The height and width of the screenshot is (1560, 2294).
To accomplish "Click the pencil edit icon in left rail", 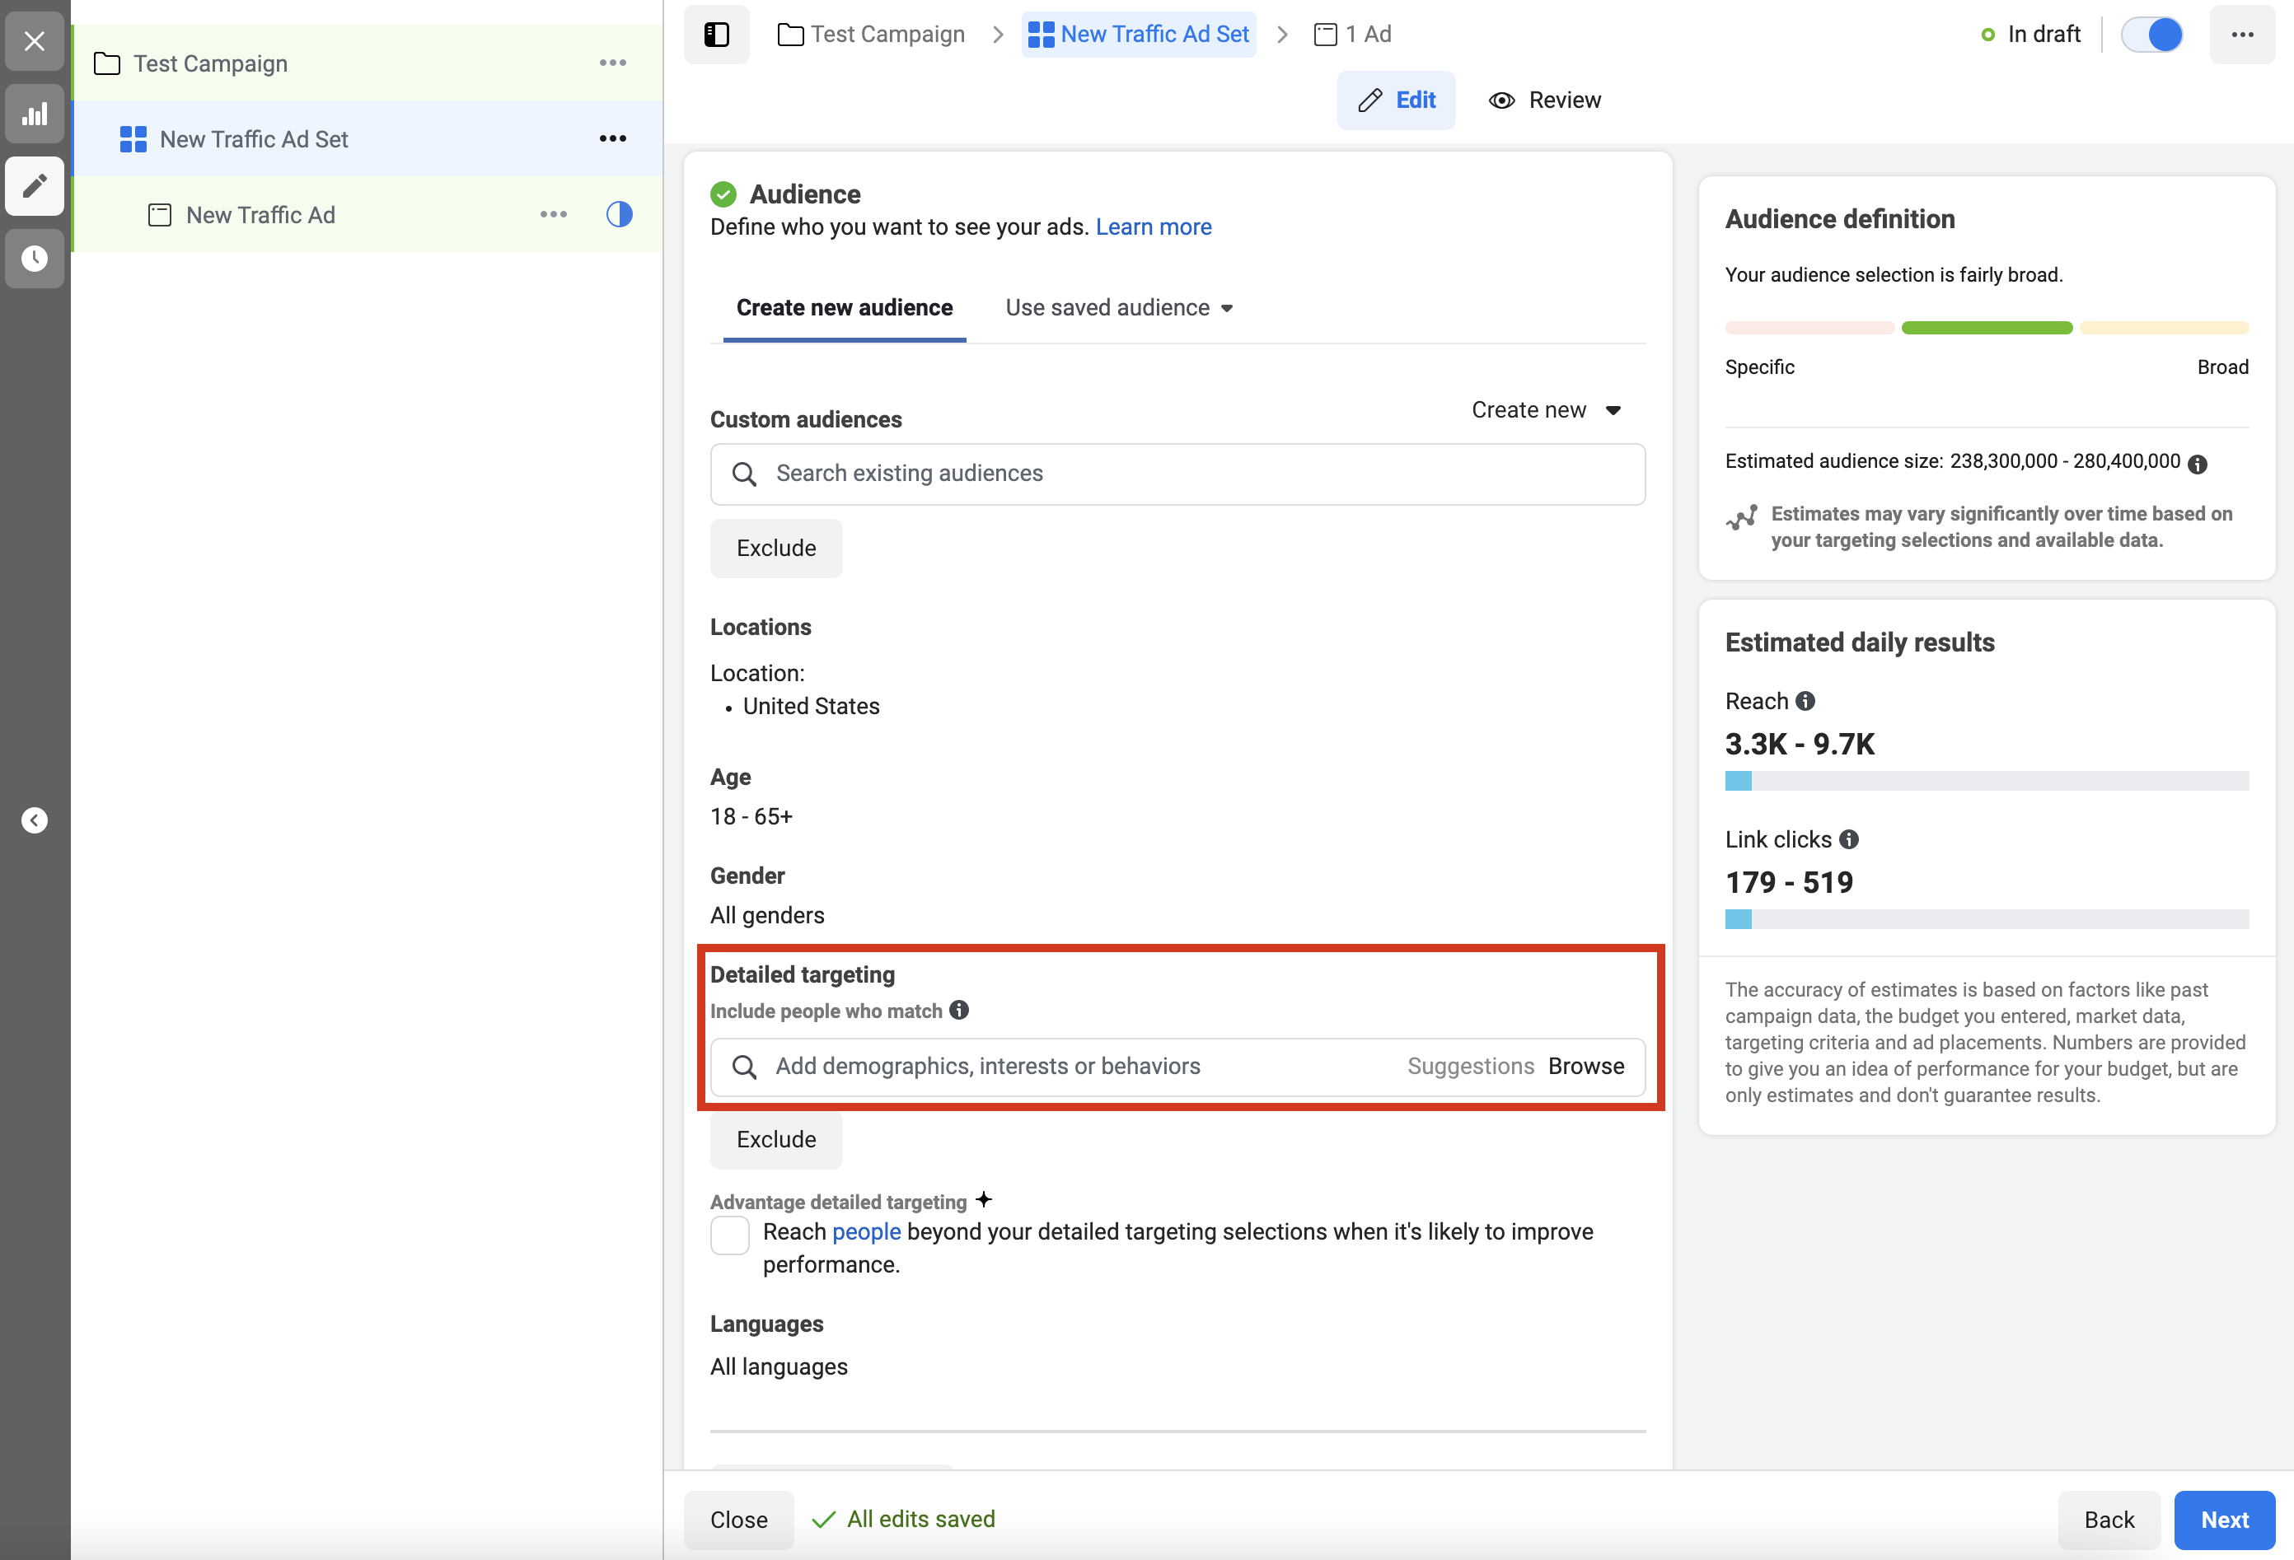I will [x=35, y=185].
